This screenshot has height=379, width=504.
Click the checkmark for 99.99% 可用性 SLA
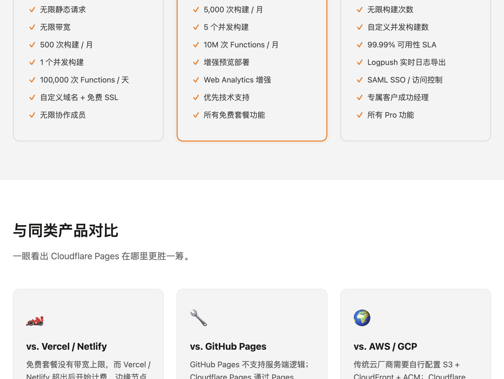pos(360,45)
